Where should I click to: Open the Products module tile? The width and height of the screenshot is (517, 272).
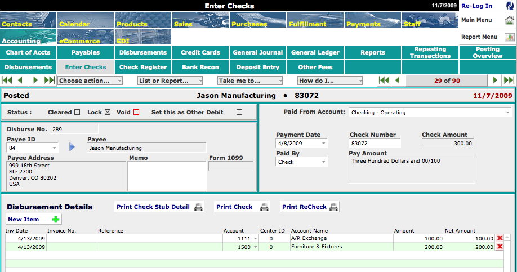[143, 20]
